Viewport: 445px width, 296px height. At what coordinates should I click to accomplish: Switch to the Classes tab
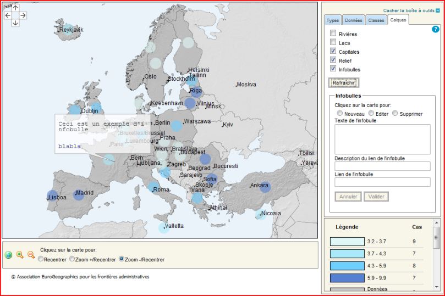(376, 20)
